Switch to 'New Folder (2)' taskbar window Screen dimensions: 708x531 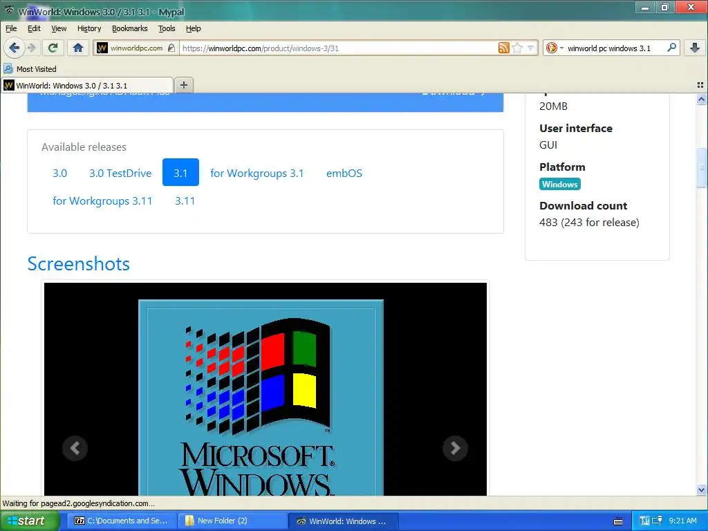pos(232,521)
